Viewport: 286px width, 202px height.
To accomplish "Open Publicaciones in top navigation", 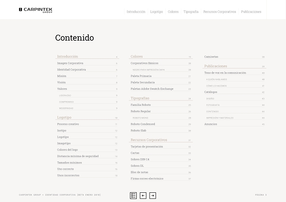I will pos(251,12).
